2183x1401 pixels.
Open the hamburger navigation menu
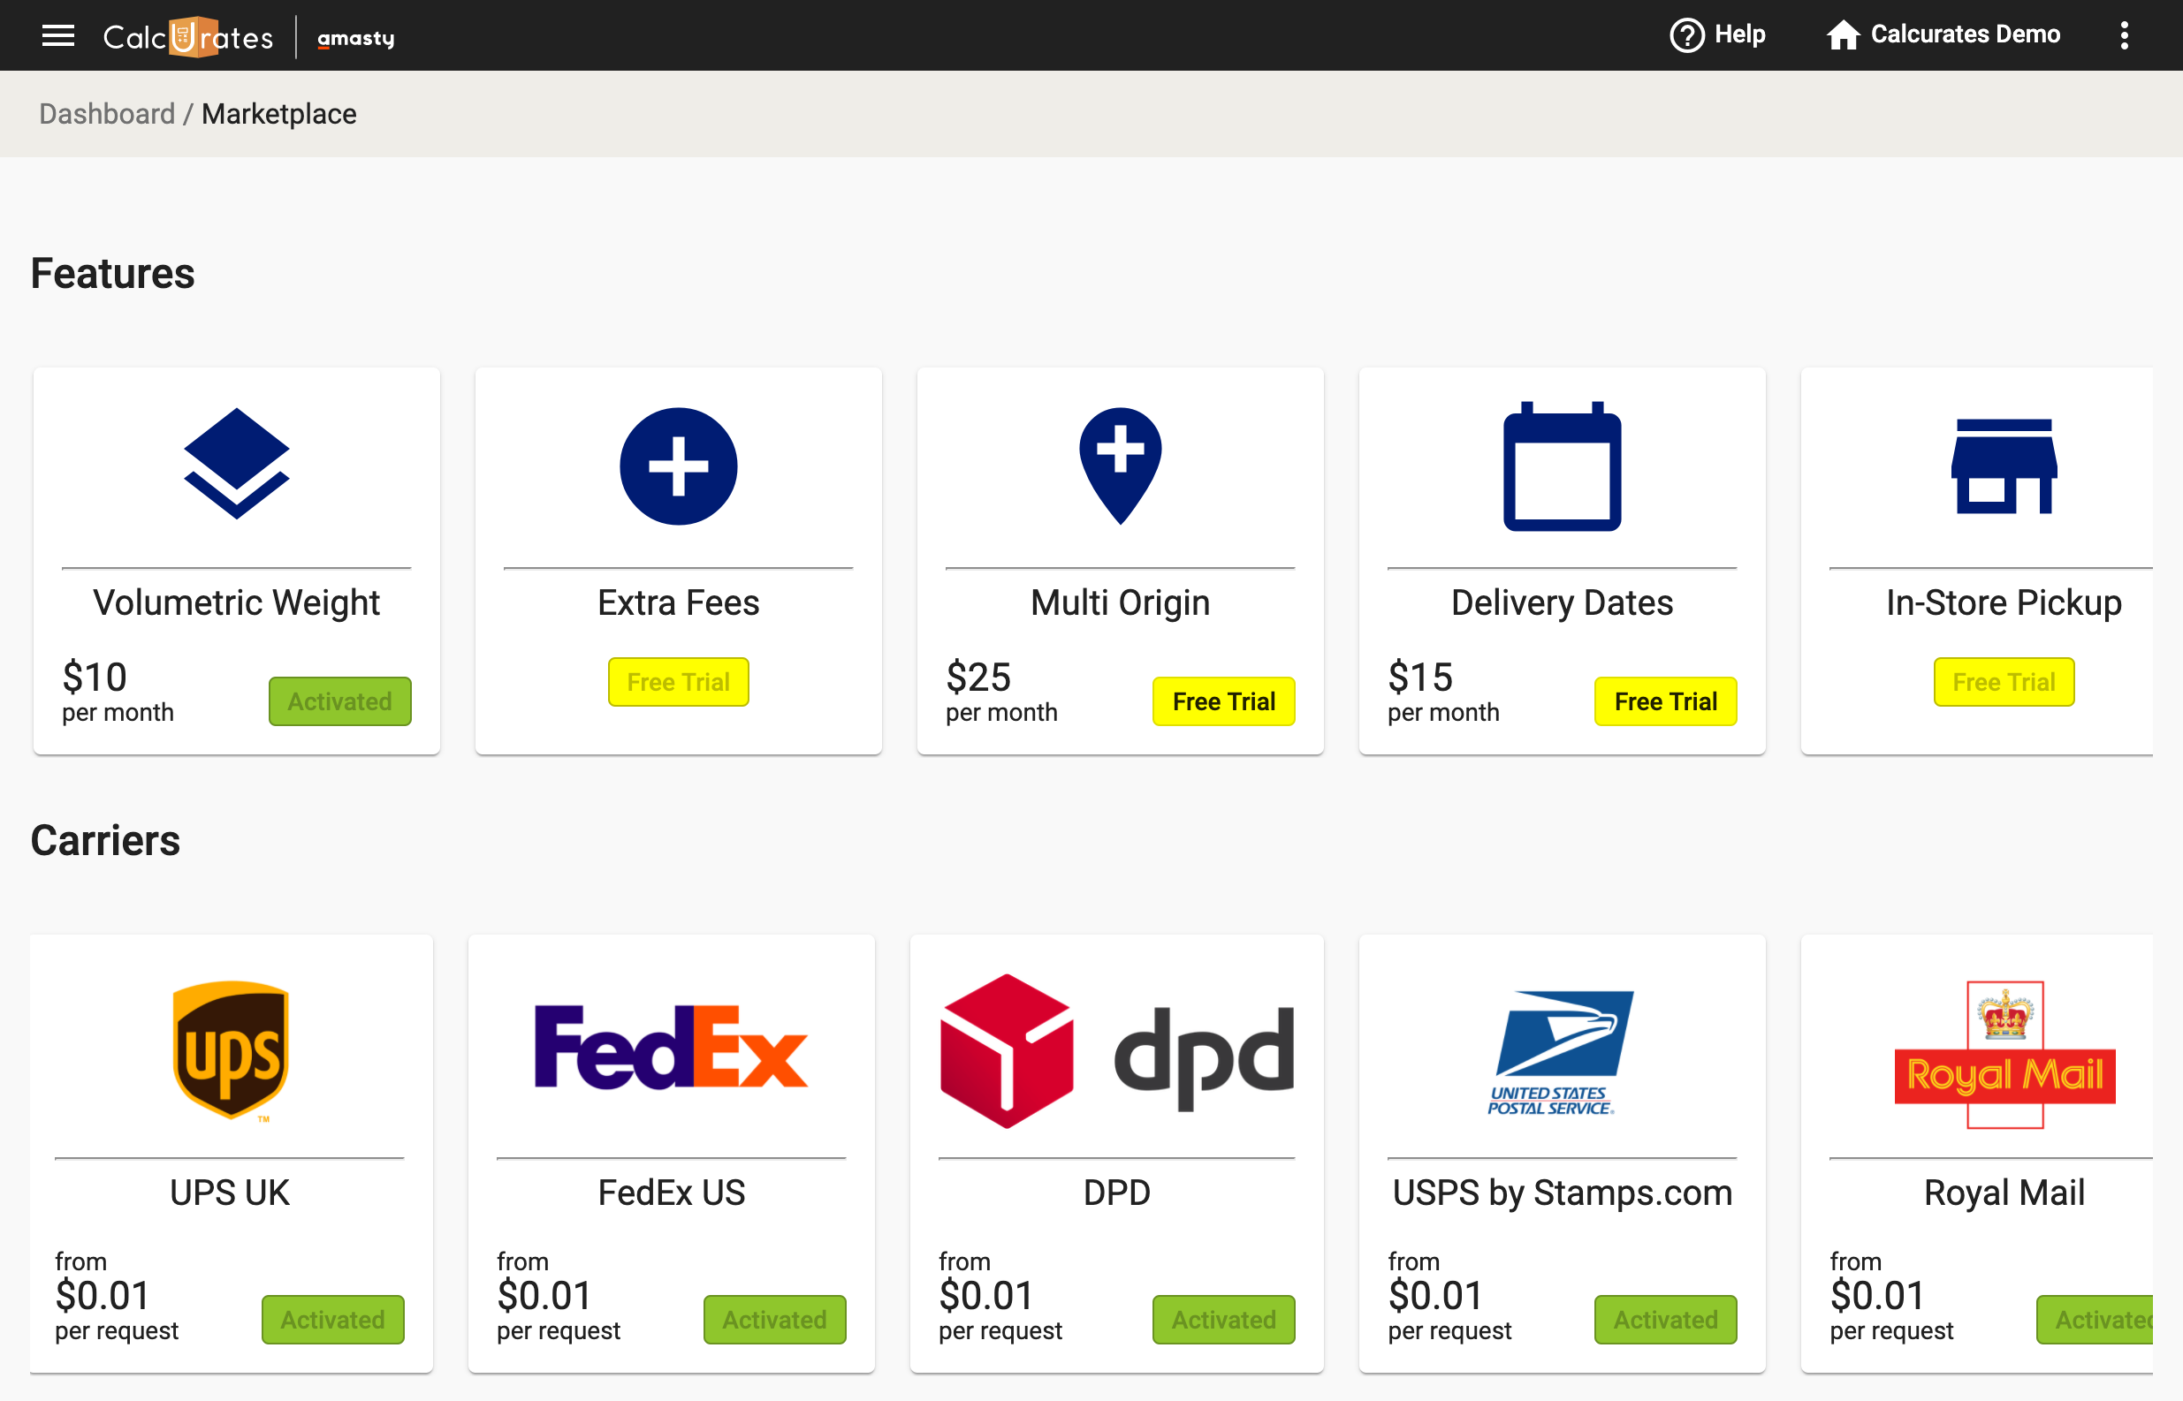point(58,35)
